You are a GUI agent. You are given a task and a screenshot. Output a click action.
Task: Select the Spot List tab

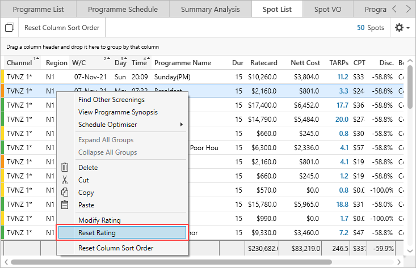tap(277, 9)
